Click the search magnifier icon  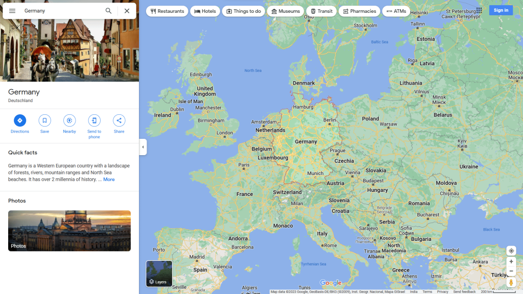coord(108,11)
